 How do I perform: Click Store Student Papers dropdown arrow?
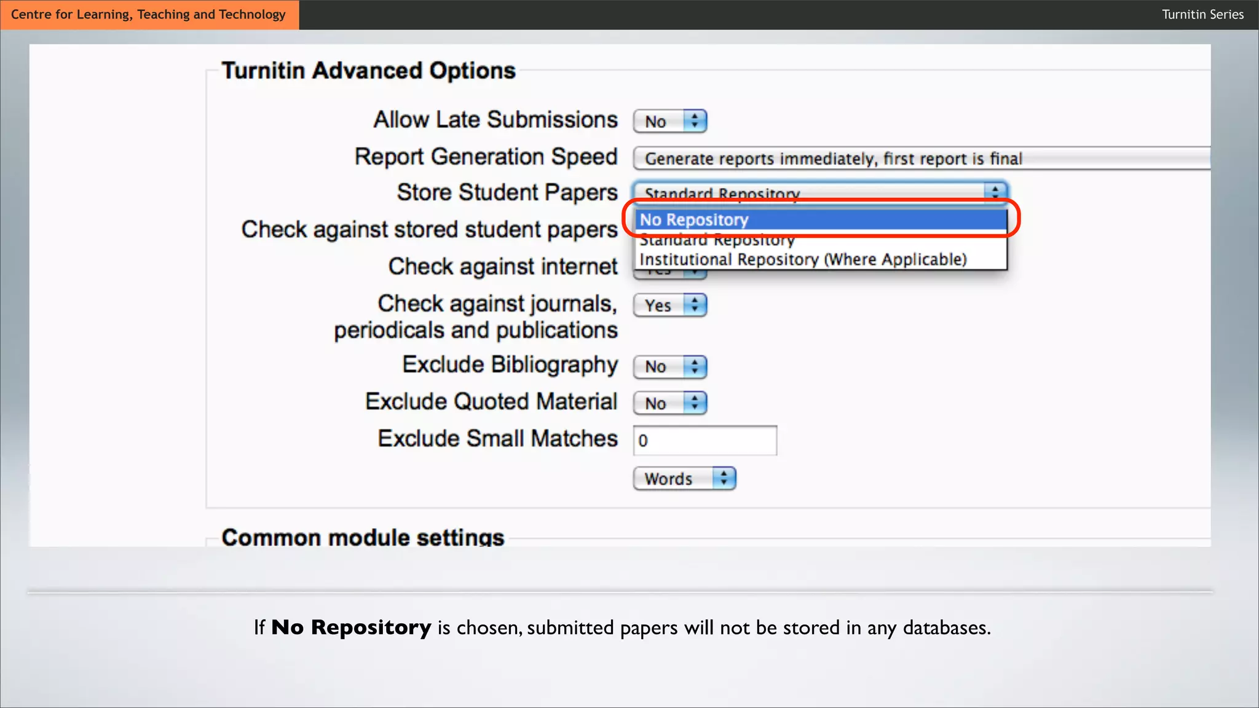click(x=995, y=192)
